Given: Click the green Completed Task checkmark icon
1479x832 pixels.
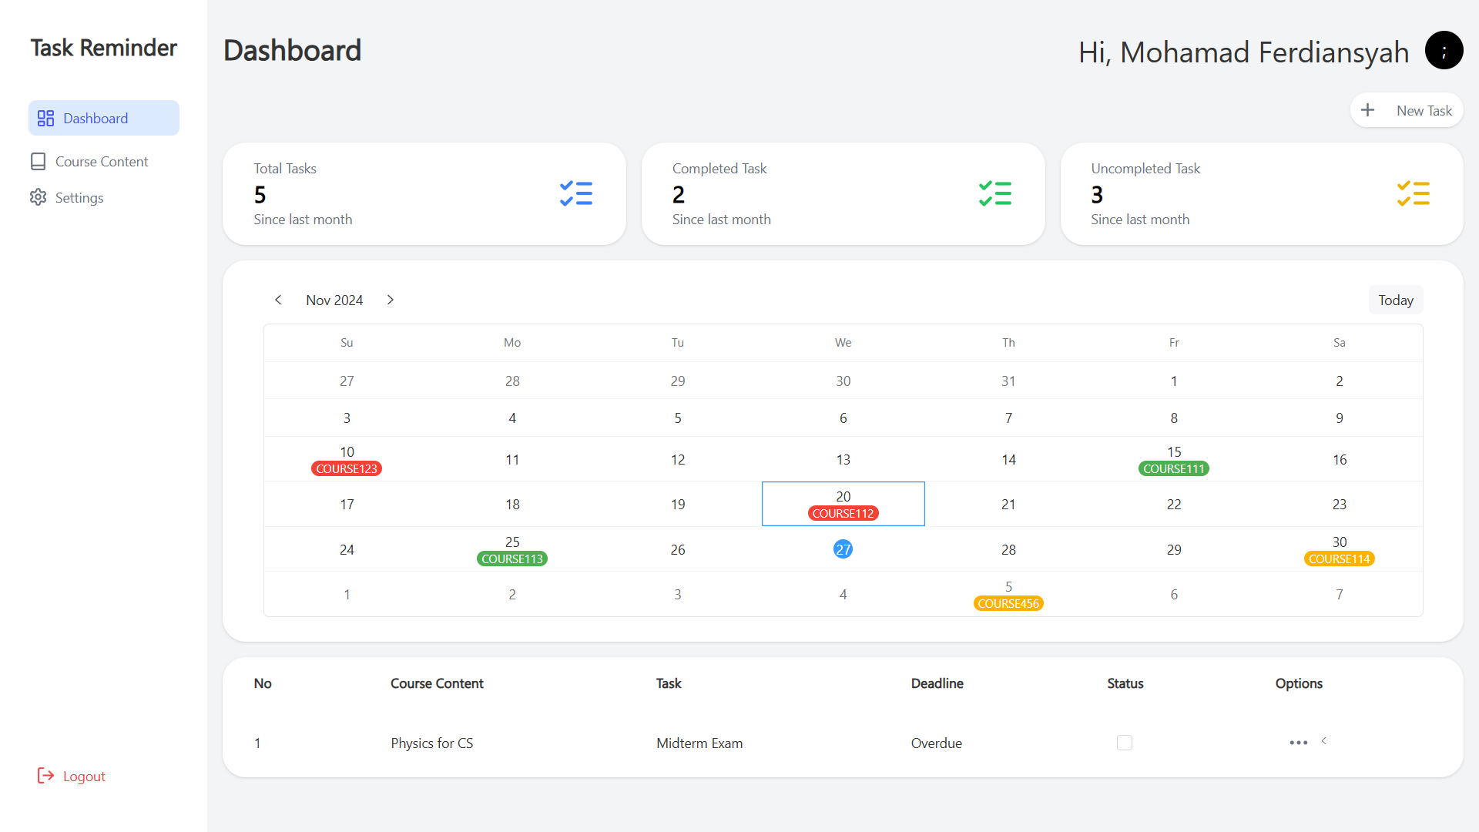Looking at the screenshot, I should click(x=994, y=193).
